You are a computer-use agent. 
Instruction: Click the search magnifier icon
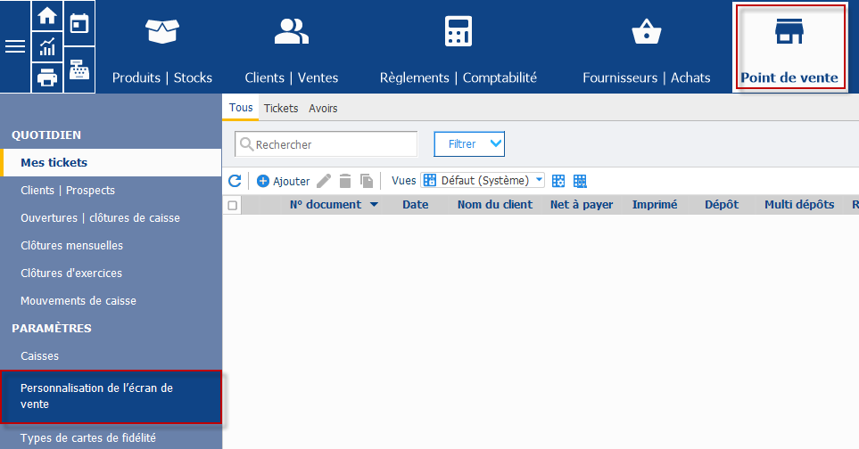(x=246, y=144)
